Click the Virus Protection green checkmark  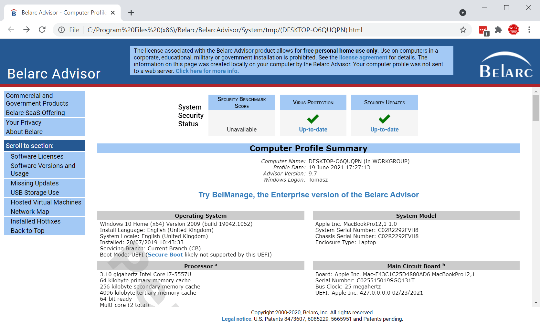(313, 119)
